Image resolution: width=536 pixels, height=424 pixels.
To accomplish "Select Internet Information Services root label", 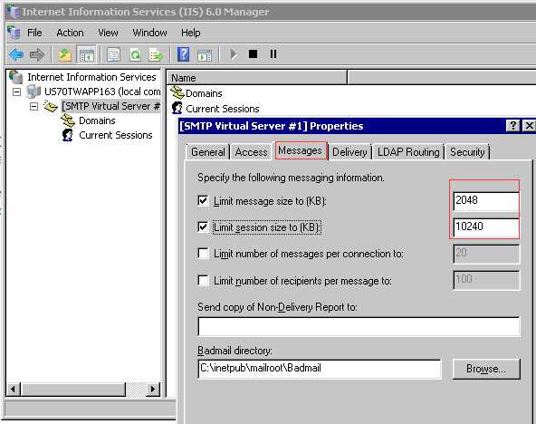I will tap(91, 77).
